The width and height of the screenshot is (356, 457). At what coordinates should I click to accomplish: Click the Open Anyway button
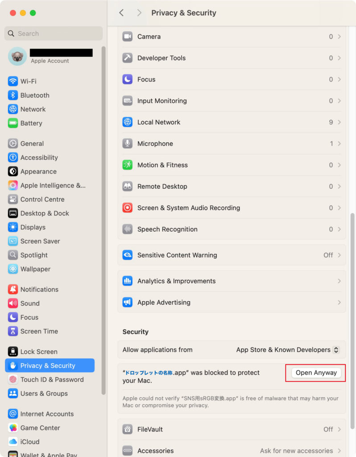pyautogui.click(x=316, y=373)
